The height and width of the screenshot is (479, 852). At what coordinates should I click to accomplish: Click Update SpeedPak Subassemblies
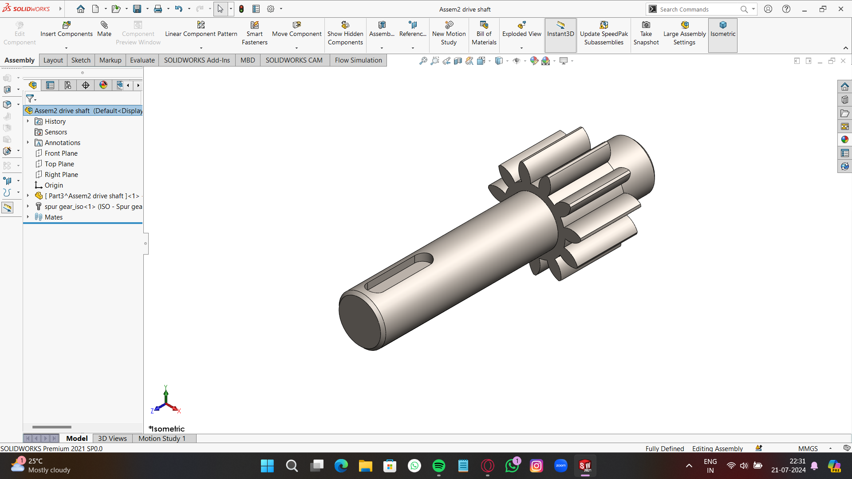pyautogui.click(x=603, y=33)
